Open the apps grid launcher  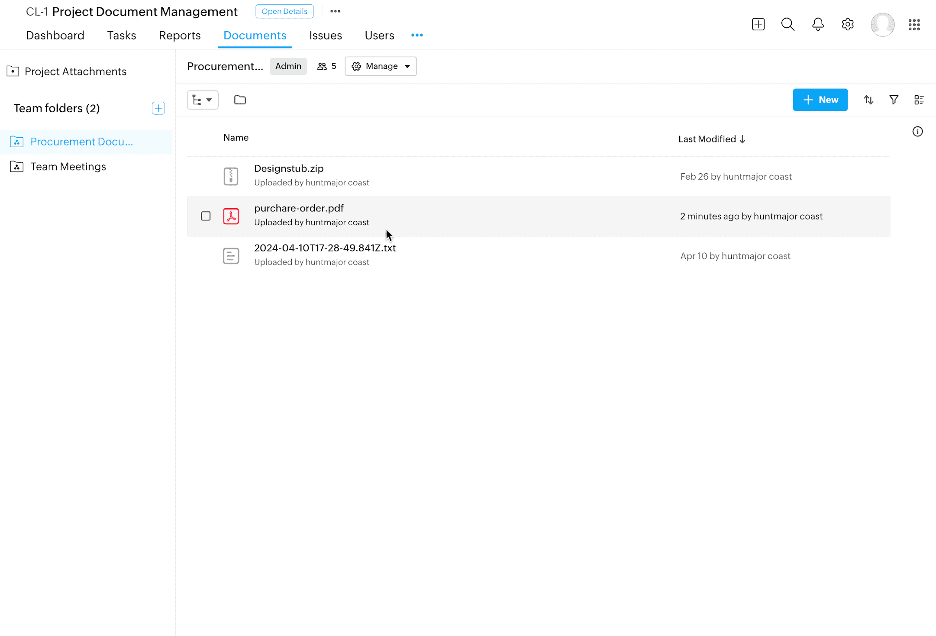pos(914,25)
